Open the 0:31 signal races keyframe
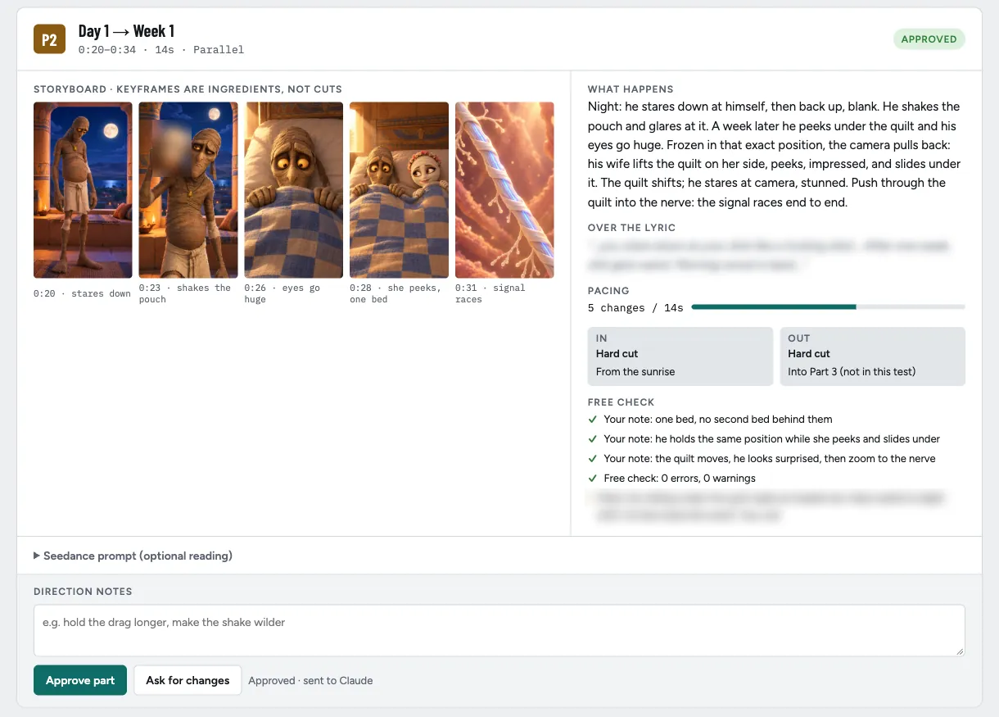Screen dimensions: 999x717 click(504, 190)
